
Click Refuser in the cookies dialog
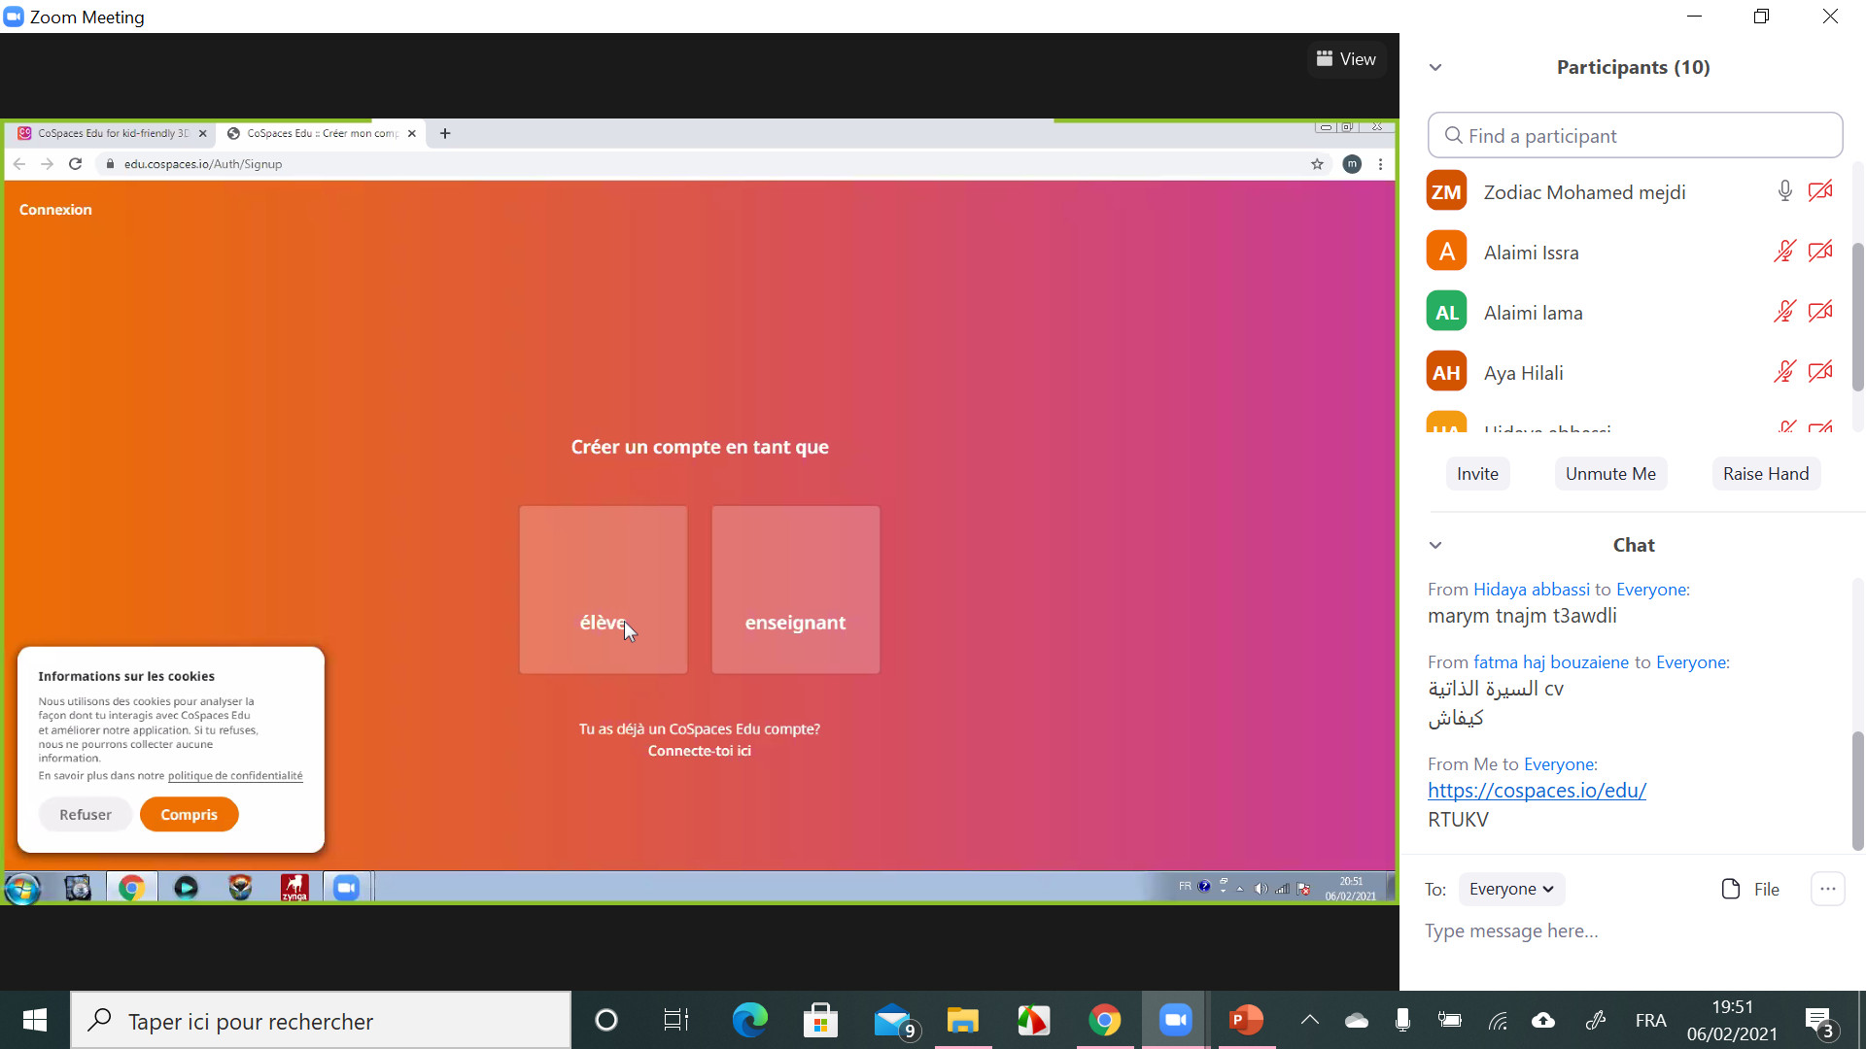pos(86,815)
